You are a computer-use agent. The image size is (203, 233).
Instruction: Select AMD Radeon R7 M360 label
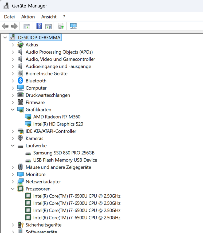click(x=57, y=117)
